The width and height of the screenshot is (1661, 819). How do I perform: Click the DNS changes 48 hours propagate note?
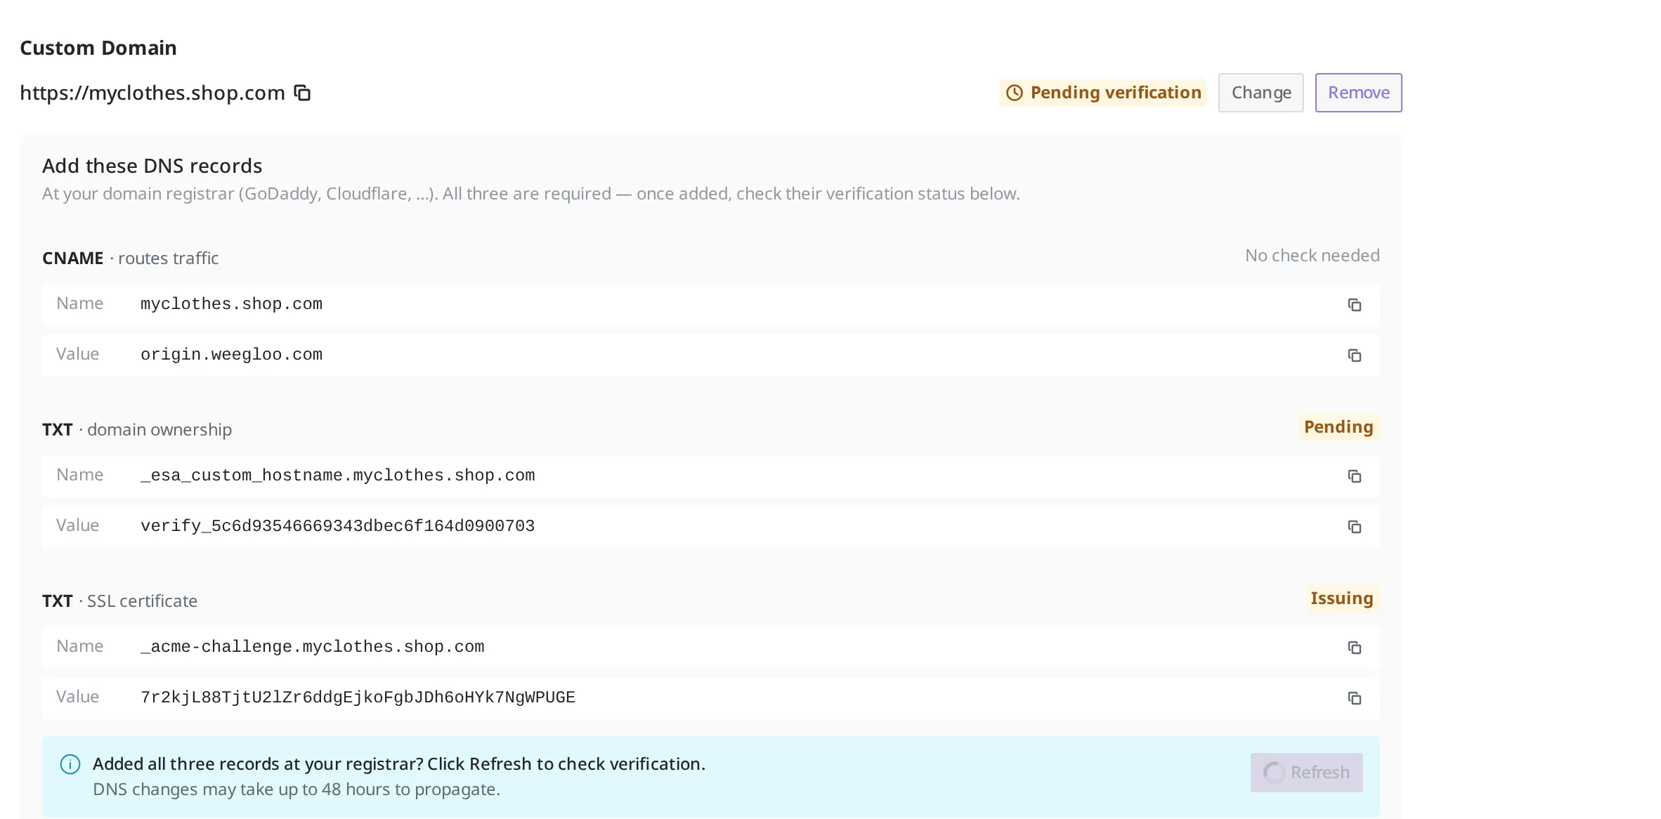coord(297,789)
